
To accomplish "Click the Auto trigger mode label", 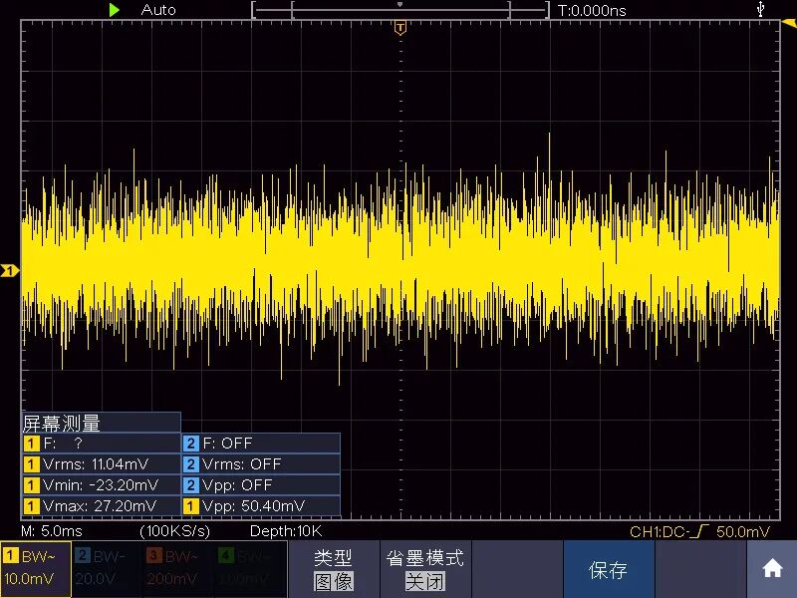I will pos(158,10).
